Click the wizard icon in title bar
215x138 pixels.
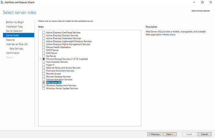(2, 2)
